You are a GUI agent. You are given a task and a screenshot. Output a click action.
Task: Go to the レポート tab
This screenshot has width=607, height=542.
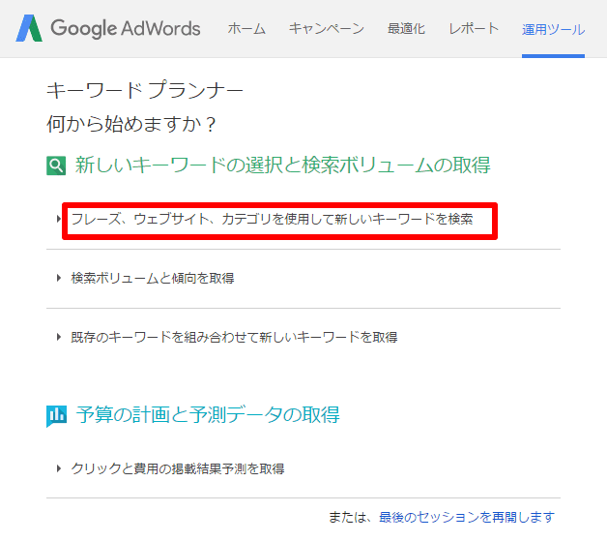coord(474,29)
